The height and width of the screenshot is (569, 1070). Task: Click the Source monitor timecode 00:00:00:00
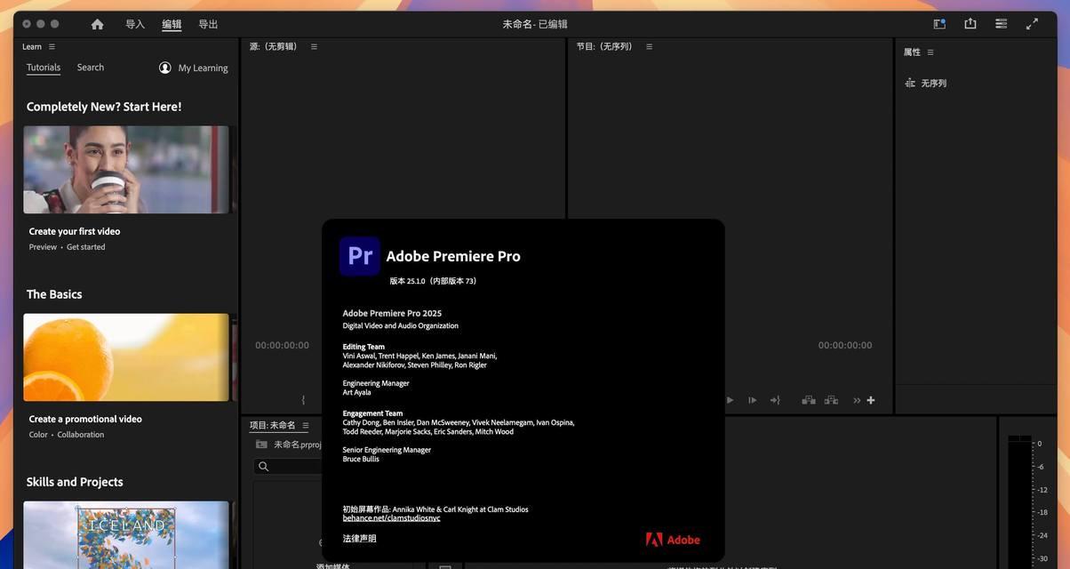283,345
